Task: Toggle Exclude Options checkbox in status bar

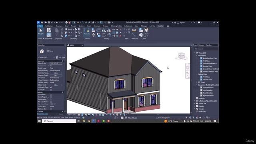Action: click(x=157, y=118)
